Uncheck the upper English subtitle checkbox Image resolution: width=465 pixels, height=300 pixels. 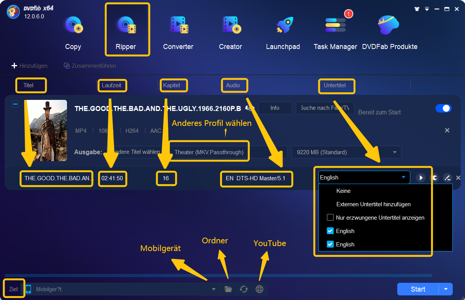pos(330,231)
